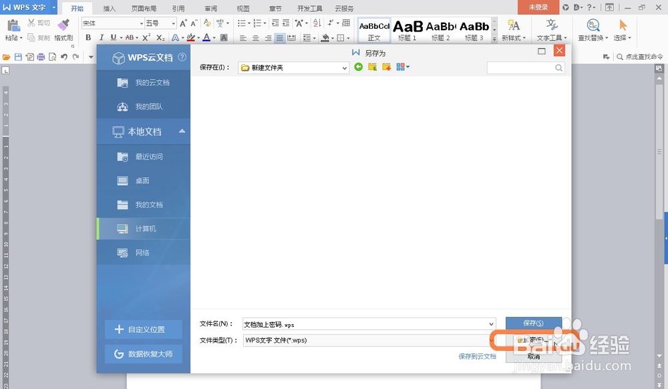Justify text alignment
This screenshot has height=389, width=668.
(279, 38)
